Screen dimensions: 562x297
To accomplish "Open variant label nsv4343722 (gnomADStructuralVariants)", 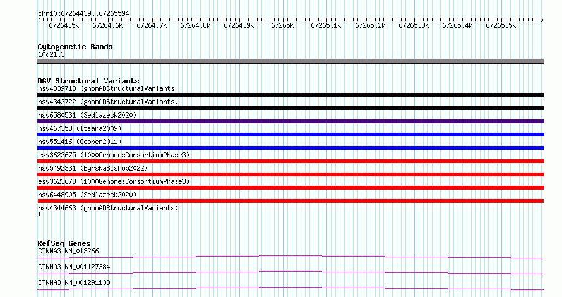I will pos(108,102).
